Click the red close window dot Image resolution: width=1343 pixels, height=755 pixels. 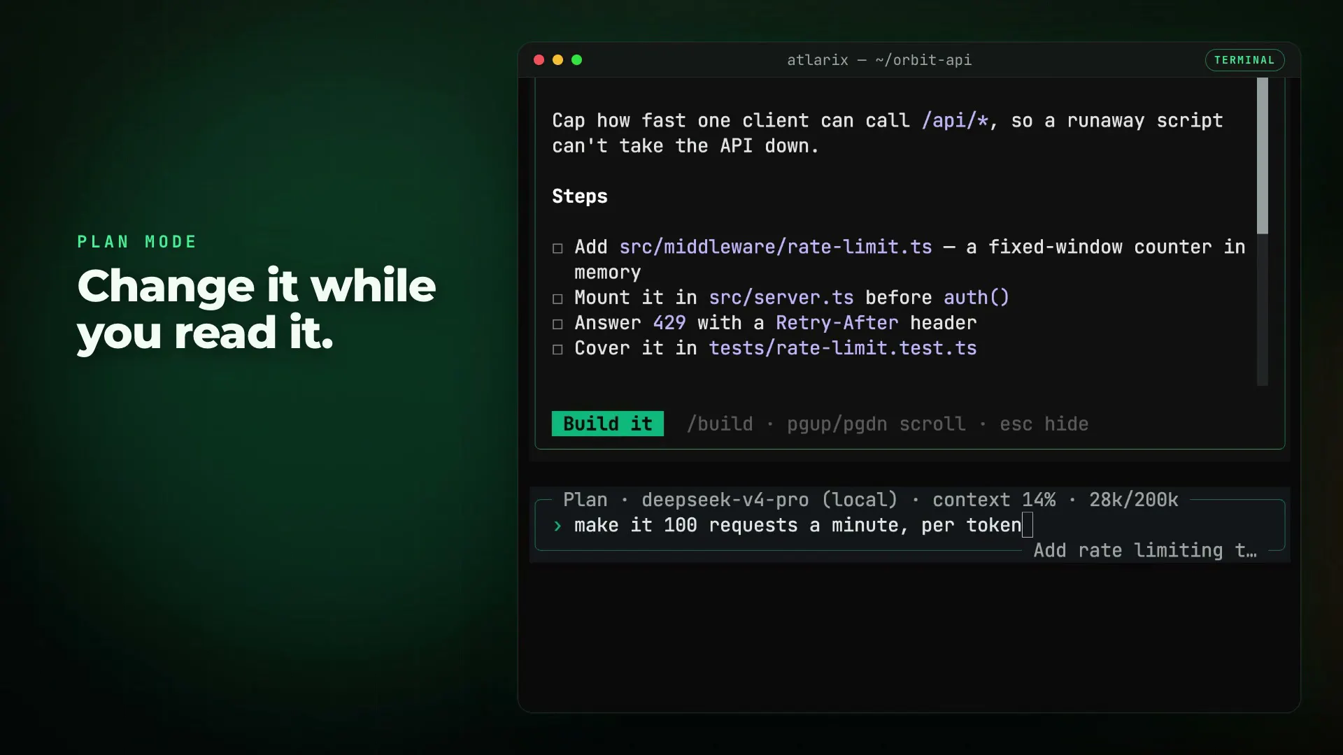(x=539, y=60)
